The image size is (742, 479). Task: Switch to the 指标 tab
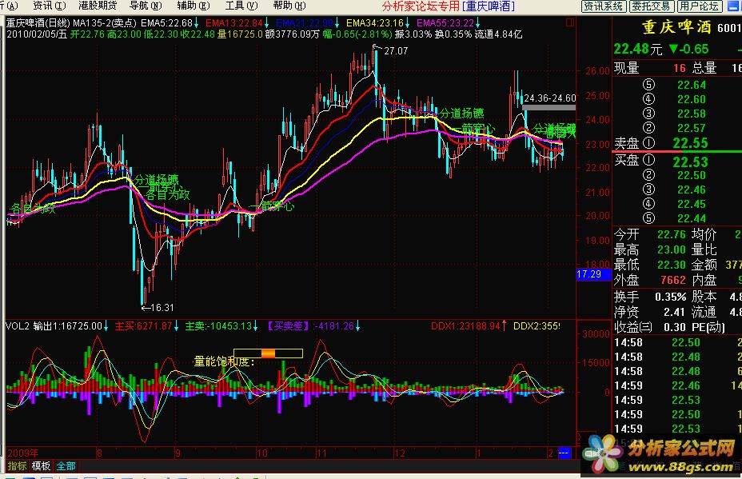pos(18,466)
